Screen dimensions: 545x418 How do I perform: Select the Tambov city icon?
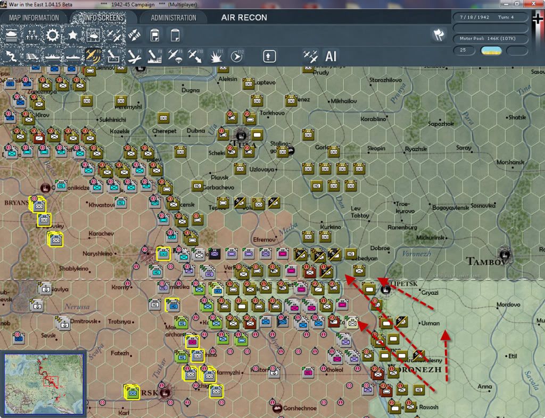[505, 254]
